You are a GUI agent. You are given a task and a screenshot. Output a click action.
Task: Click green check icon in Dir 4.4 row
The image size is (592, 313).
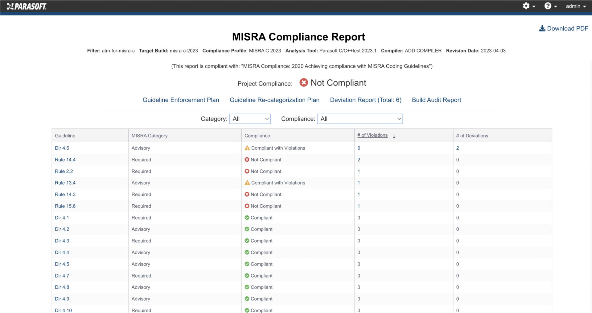click(x=247, y=252)
